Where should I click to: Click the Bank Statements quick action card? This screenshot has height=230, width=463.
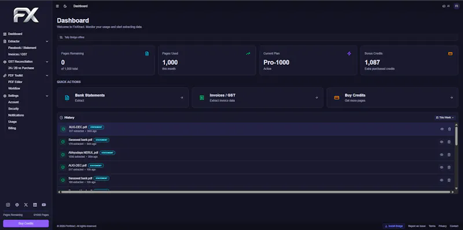click(123, 98)
